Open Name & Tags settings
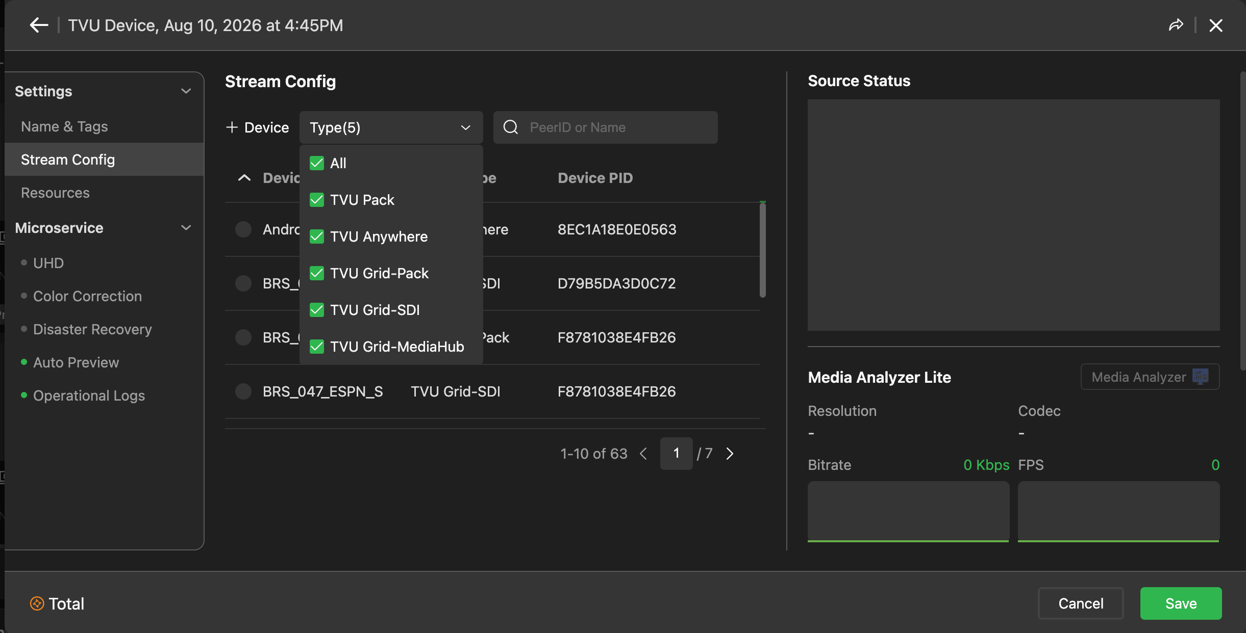Screen dimensions: 1246x633 tap(64, 126)
